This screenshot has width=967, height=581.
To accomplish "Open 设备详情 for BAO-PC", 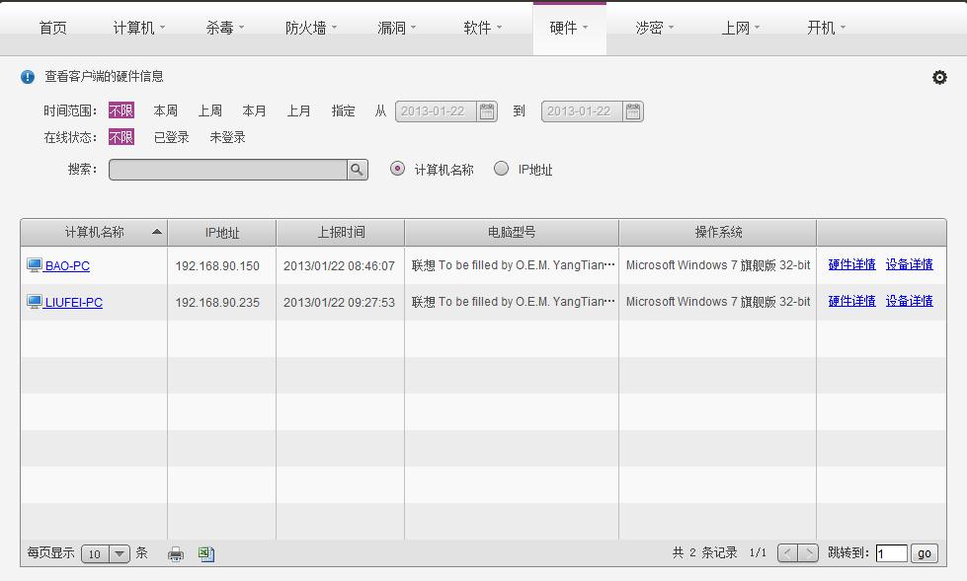I will pyautogui.click(x=909, y=264).
